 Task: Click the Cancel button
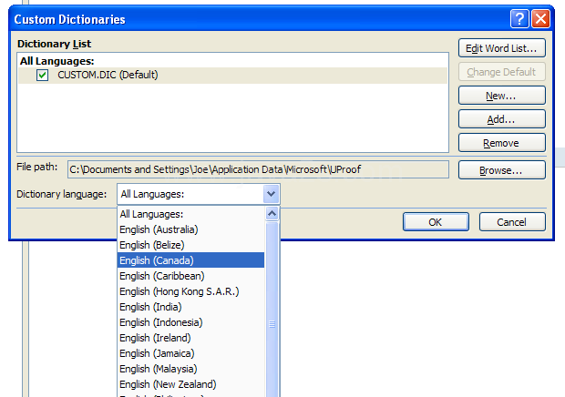(512, 221)
